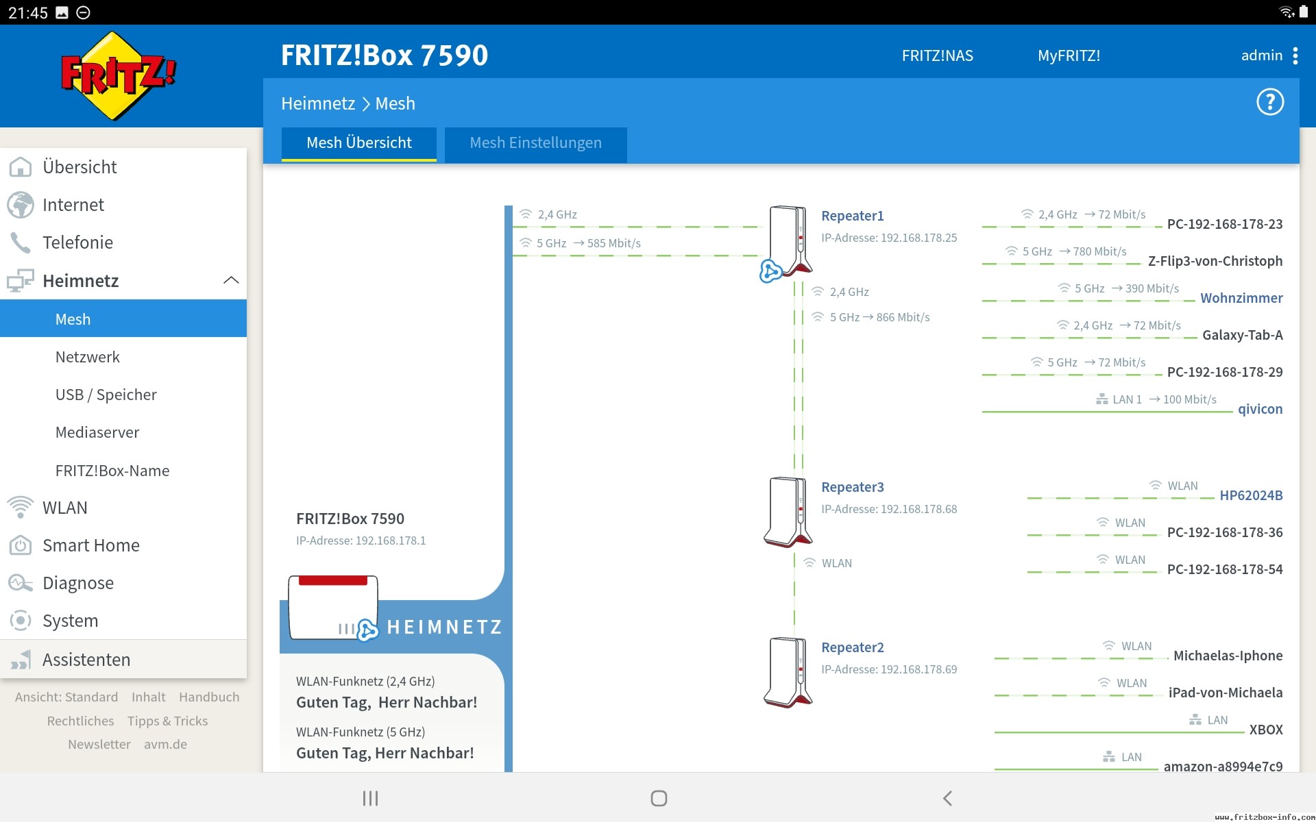Click the Internet globe icon
This screenshot has height=822, width=1316.
click(x=21, y=205)
